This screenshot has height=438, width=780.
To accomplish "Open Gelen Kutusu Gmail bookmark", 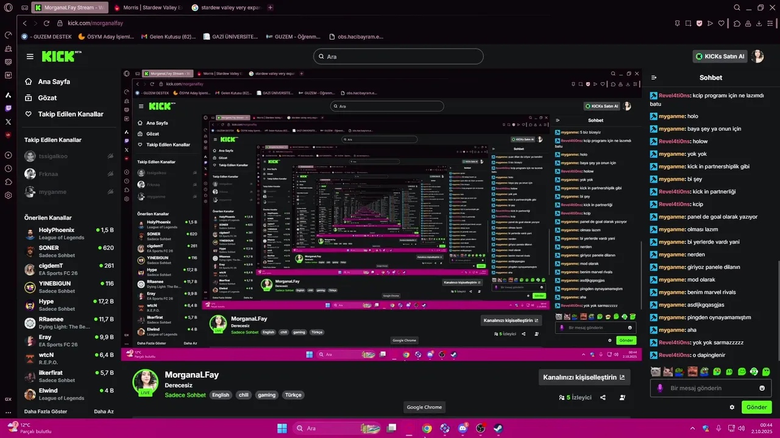I will pyautogui.click(x=169, y=36).
